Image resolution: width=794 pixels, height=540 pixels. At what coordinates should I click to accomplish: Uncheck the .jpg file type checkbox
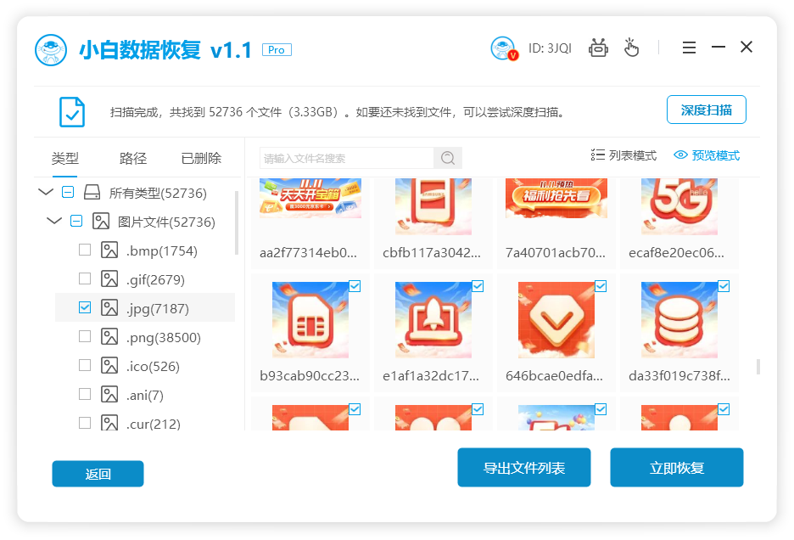[x=83, y=307]
